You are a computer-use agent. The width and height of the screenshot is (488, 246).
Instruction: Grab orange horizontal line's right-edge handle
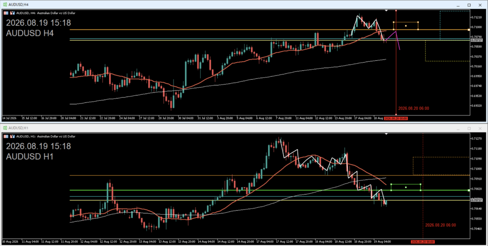coord(469,30)
